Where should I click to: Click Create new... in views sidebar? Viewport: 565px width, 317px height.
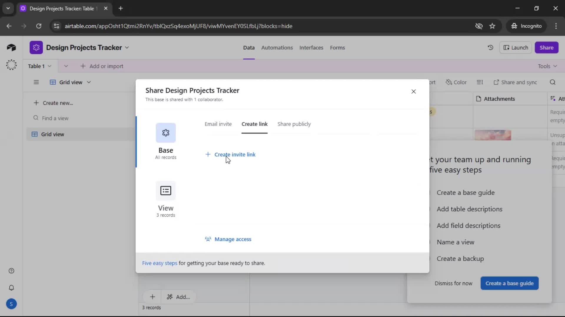click(53, 103)
